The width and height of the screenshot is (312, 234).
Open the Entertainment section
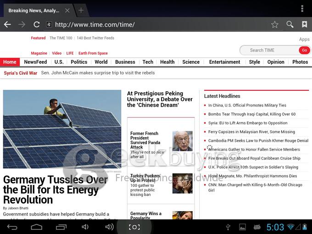click(x=225, y=62)
